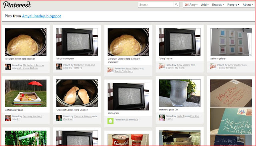Viewport: 256px width, 146px height.
Task: Click Holly B's avatar
Action: point(162,118)
